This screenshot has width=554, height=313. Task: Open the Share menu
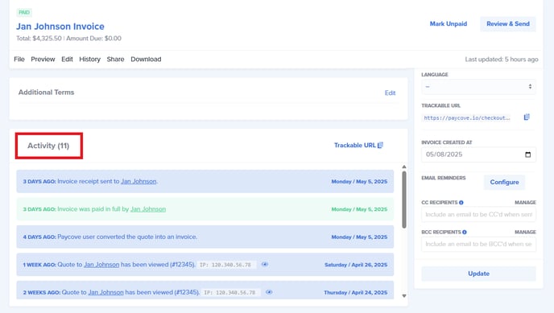[x=115, y=60]
